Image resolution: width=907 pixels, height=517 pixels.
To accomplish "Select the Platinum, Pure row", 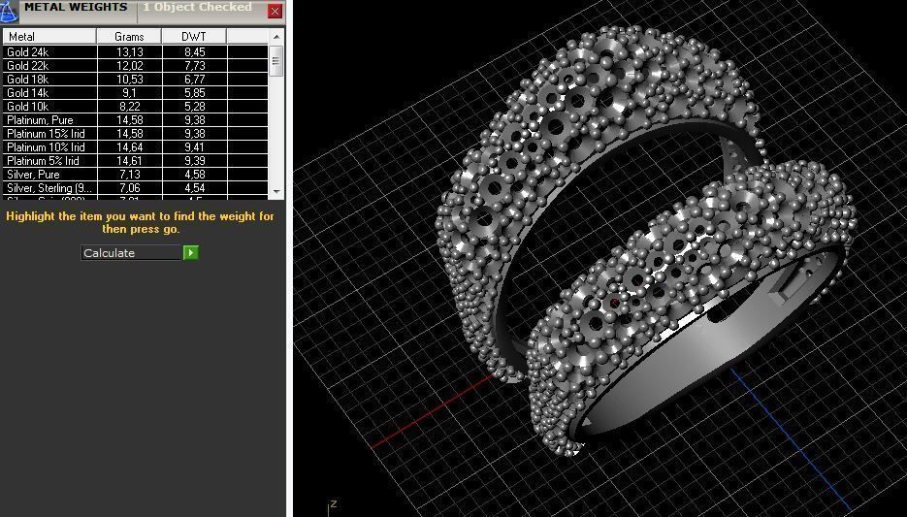I will pos(136,119).
